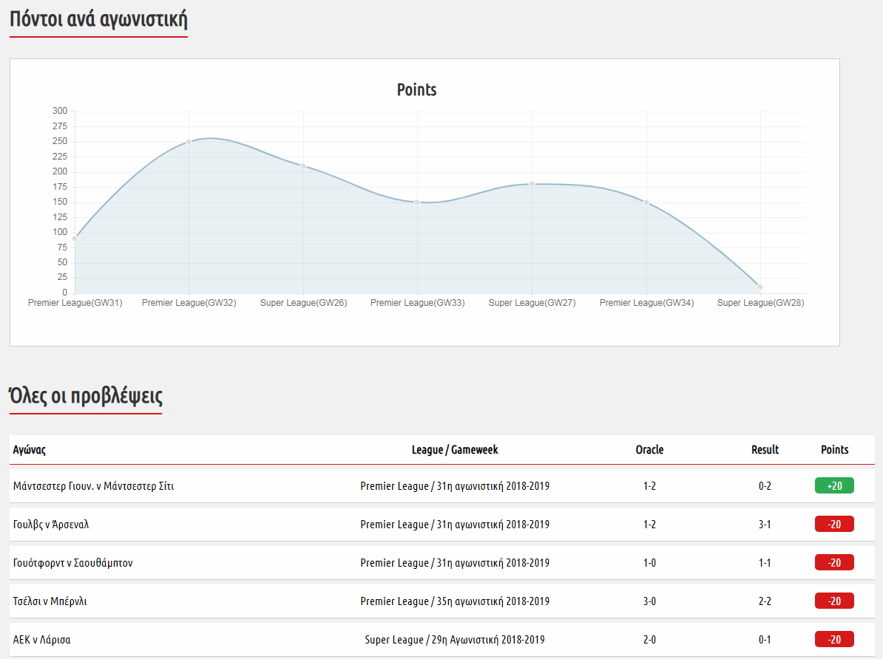Click the Premier League(GW34) data point
Screen dimensions: 883x659
coord(646,202)
